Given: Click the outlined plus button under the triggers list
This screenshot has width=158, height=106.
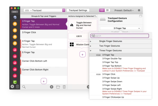Looking at the screenshot, I should click(x=44, y=81).
